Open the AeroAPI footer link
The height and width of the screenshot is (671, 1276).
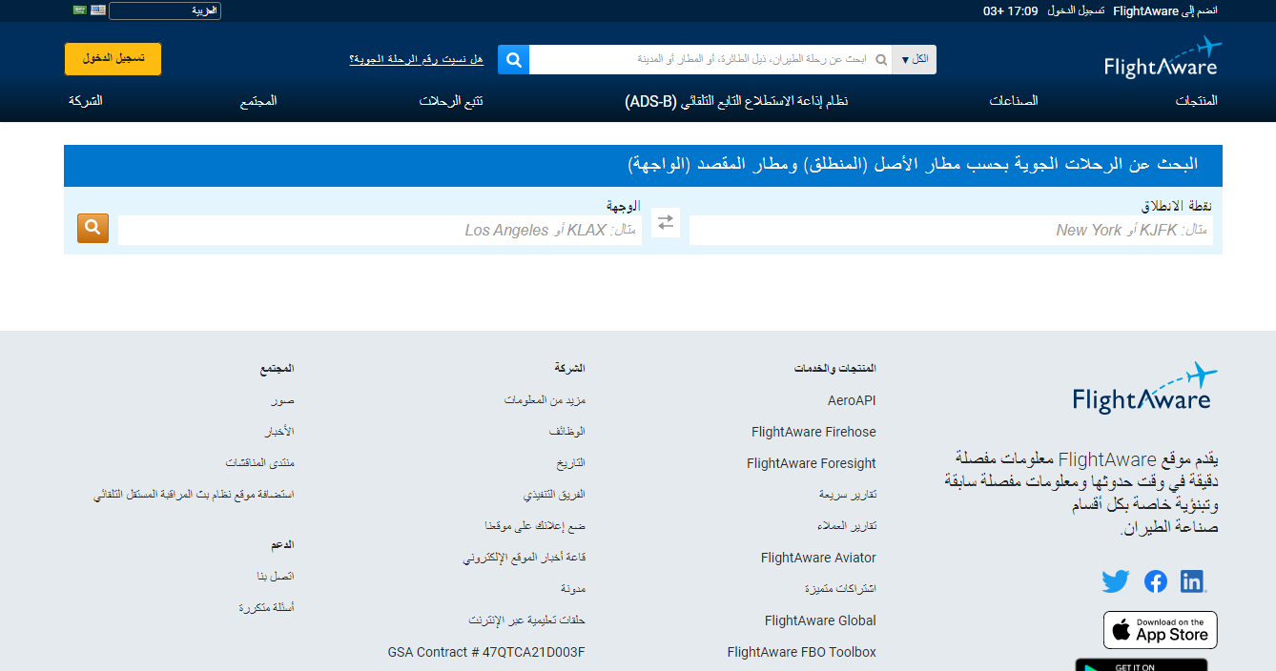[852, 401]
